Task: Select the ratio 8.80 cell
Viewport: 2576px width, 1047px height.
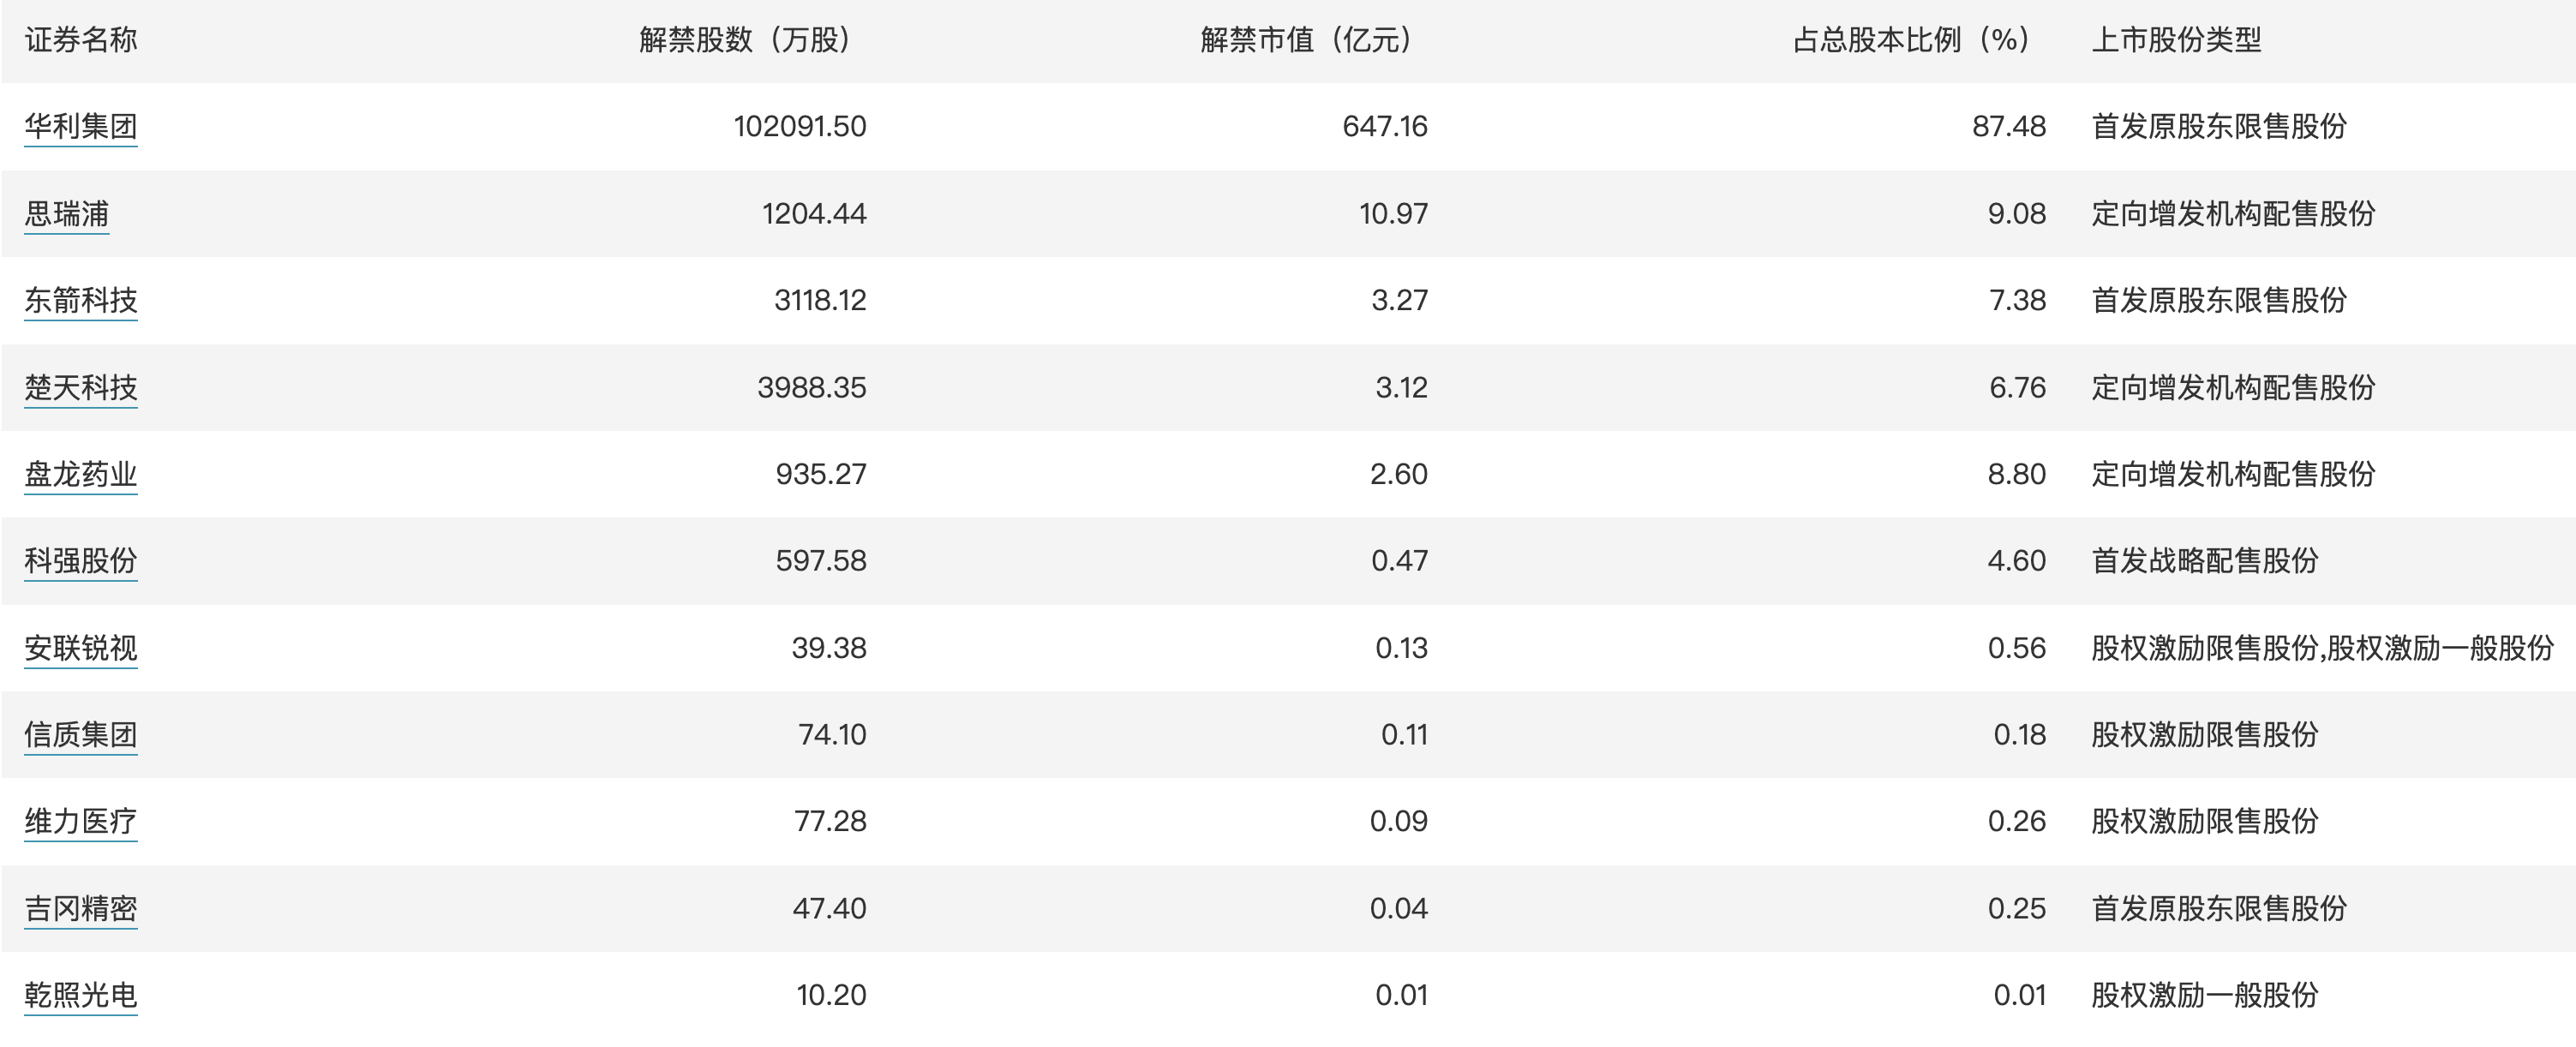Action: point(2017,474)
